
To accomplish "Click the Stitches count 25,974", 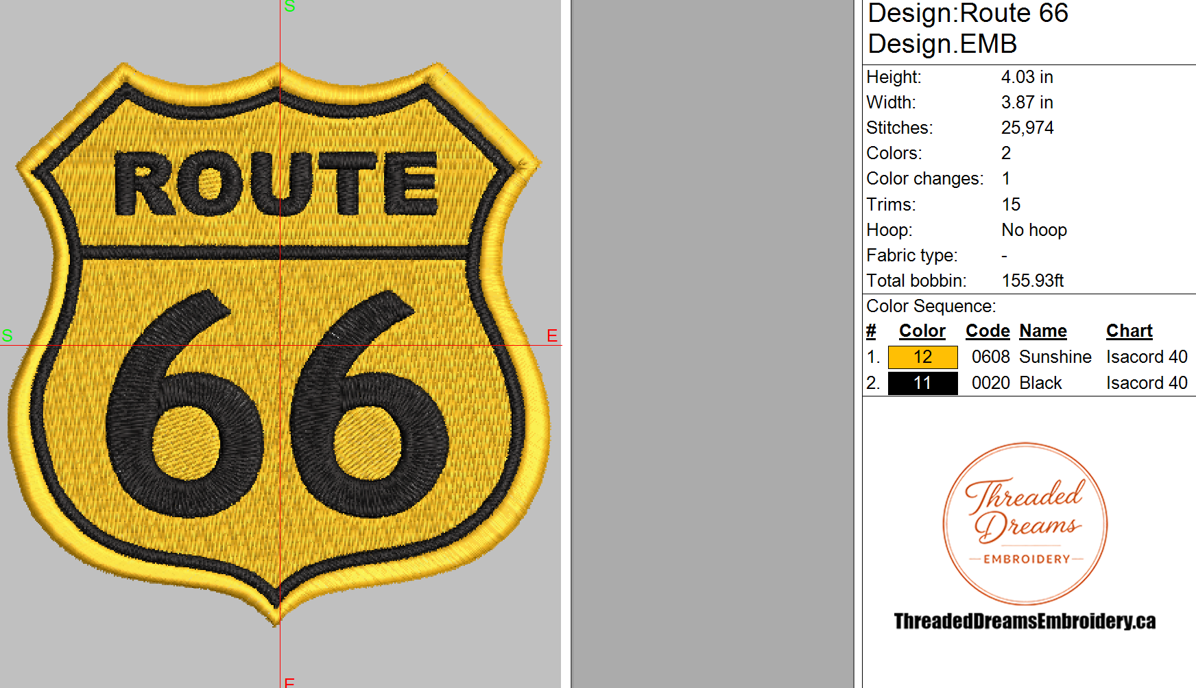I will 1027,128.
